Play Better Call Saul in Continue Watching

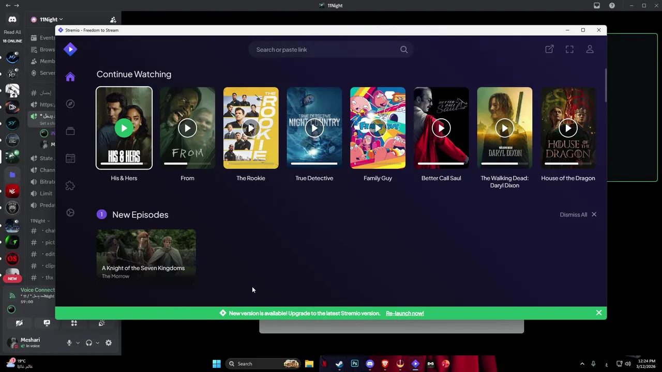(441, 128)
